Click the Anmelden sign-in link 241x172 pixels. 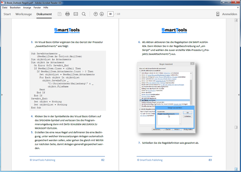tap(230, 14)
